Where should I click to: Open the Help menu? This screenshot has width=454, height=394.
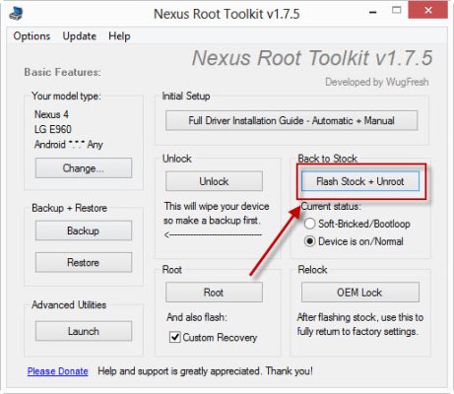(119, 35)
